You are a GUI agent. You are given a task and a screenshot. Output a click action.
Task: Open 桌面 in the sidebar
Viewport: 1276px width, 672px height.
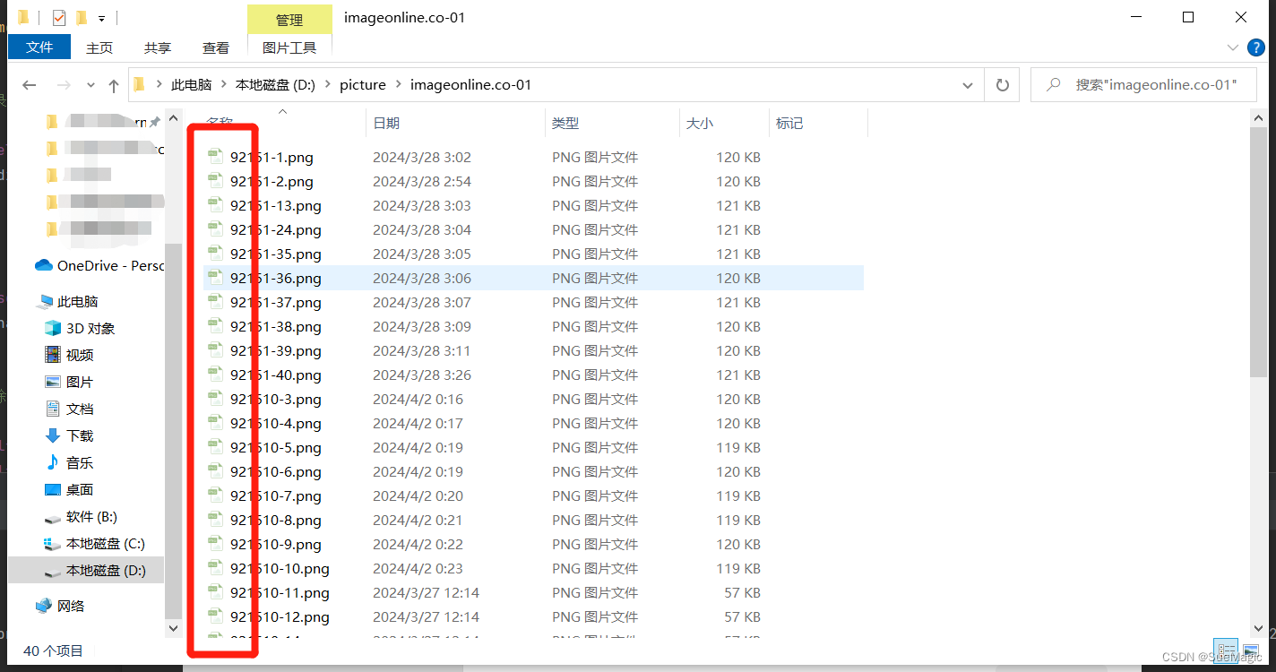tap(70, 490)
